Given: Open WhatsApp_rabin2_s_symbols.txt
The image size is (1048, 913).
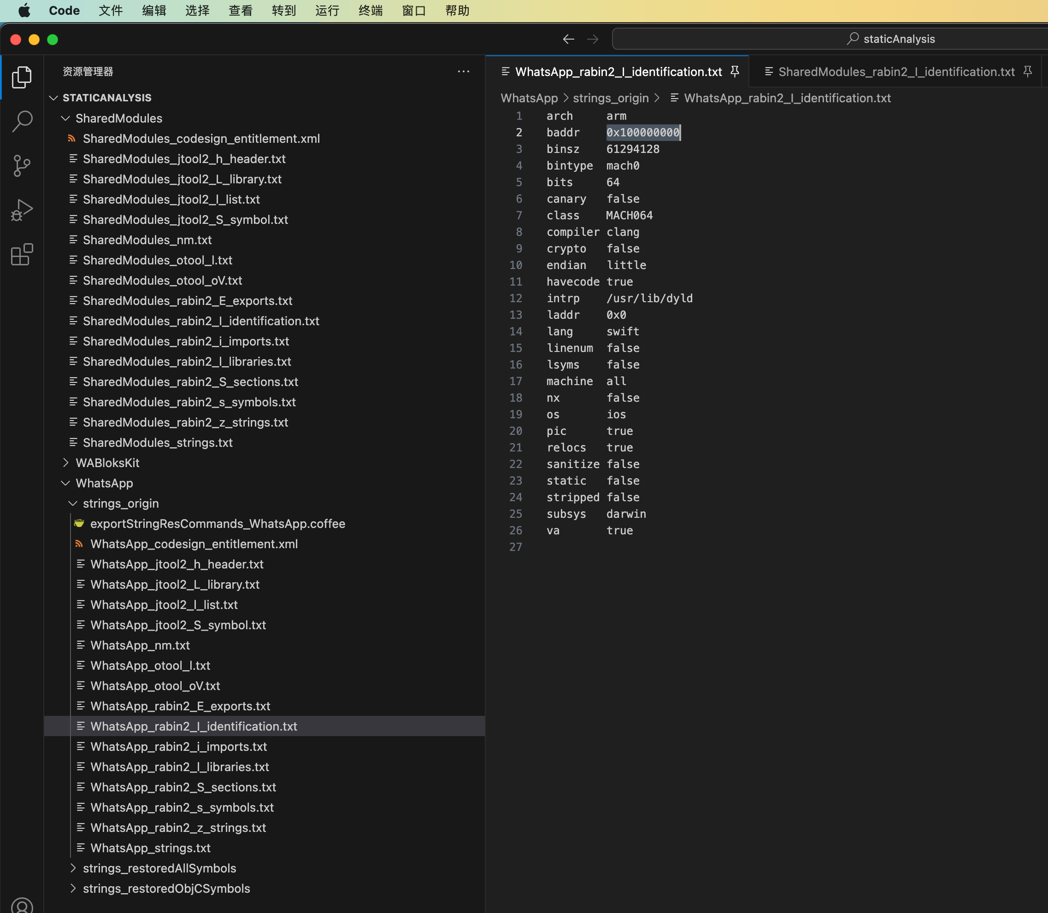Looking at the screenshot, I should pos(182,808).
